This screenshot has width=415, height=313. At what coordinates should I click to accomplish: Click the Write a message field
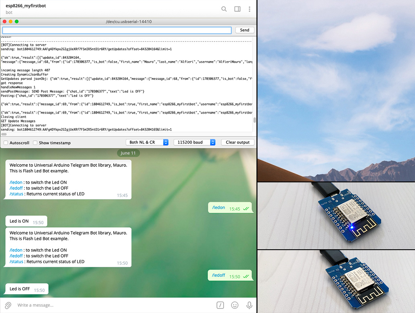[111, 305]
